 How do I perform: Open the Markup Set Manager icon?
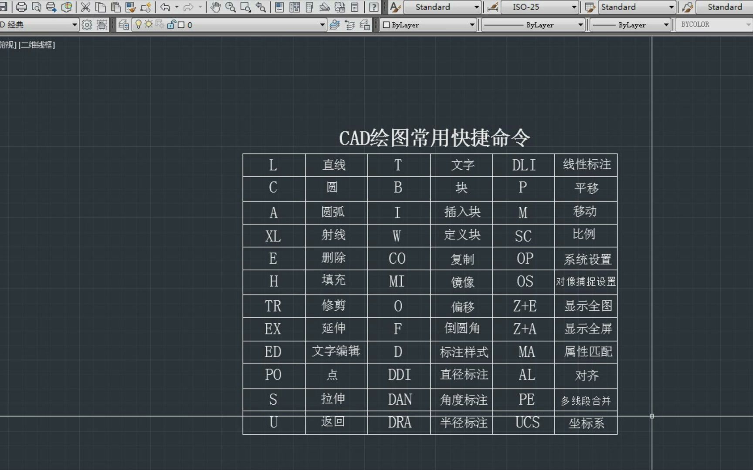click(x=340, y=7)
